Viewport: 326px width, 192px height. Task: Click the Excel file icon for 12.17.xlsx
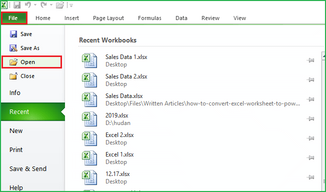click(x=89, y=177)
